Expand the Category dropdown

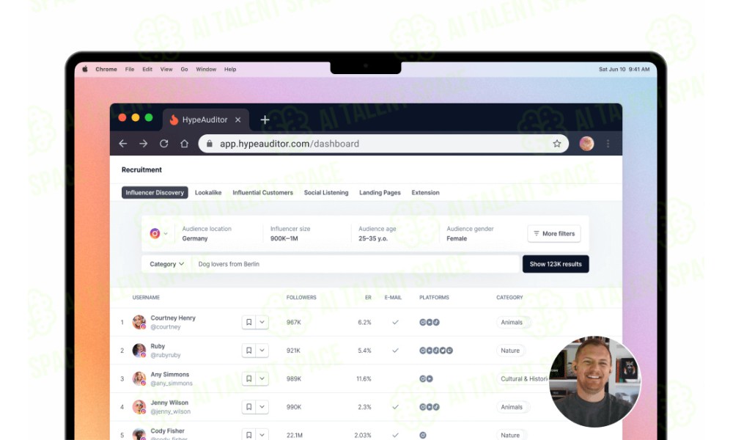[x=166, y=264]
